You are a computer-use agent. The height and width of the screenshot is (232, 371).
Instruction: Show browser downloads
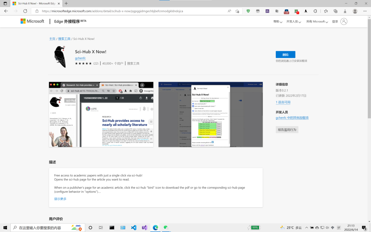tap(345, 11)
